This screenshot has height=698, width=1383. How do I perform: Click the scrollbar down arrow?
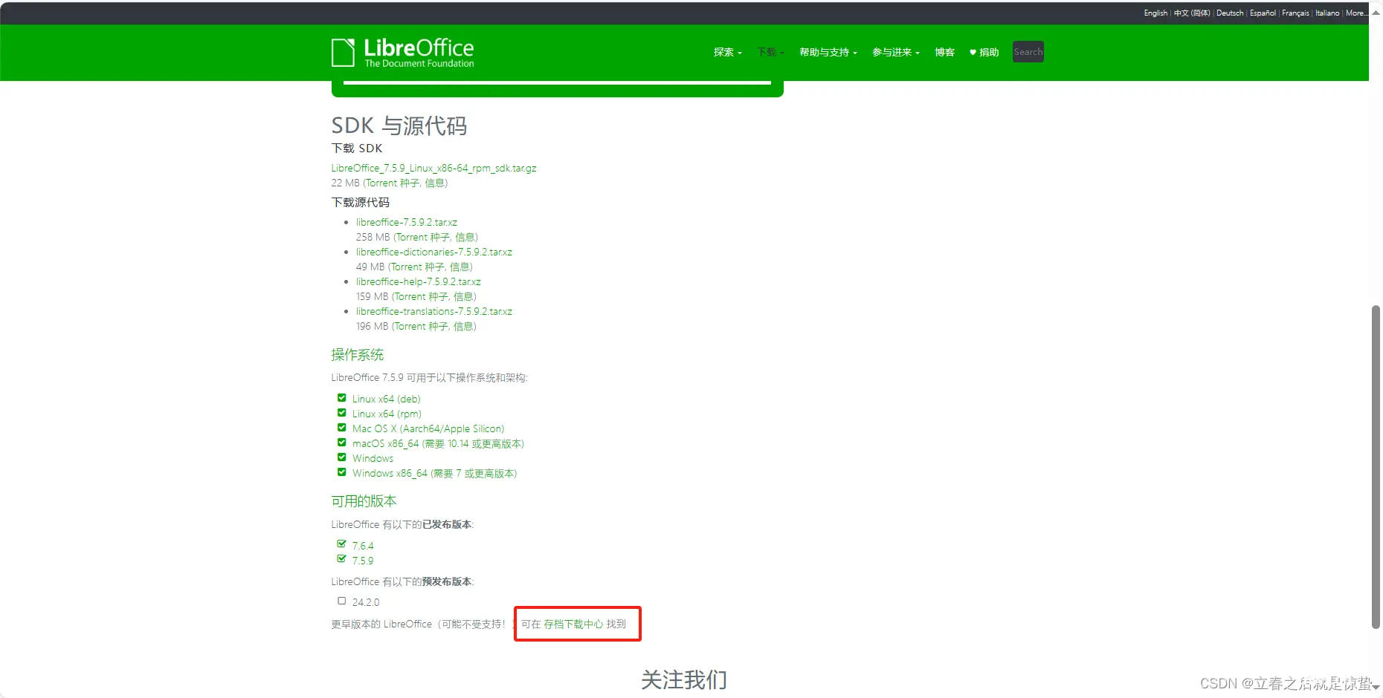[x=1376, y=688]
